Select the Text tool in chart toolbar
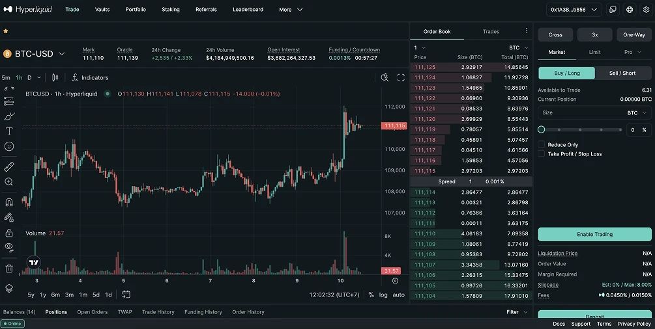The width and height of the screenshot is (655, 329). (x=9, y=131)
